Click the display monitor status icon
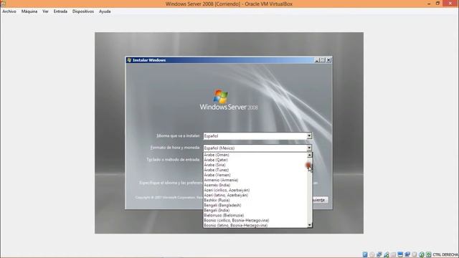The width and height of the screenshot is (459, 258). pos(400,254)
